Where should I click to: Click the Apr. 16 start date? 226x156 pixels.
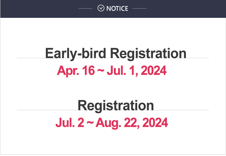click(x=76, y=71)
